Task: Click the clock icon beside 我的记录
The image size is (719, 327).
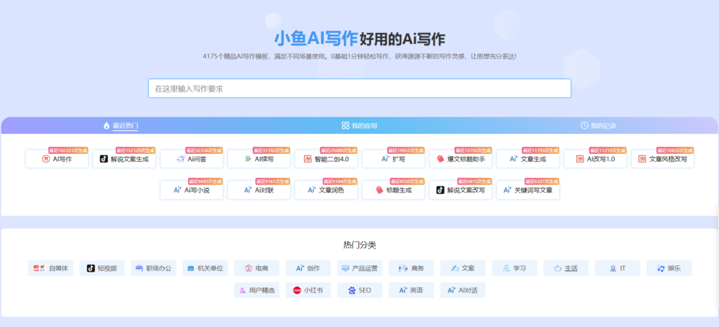Action: 584,125
